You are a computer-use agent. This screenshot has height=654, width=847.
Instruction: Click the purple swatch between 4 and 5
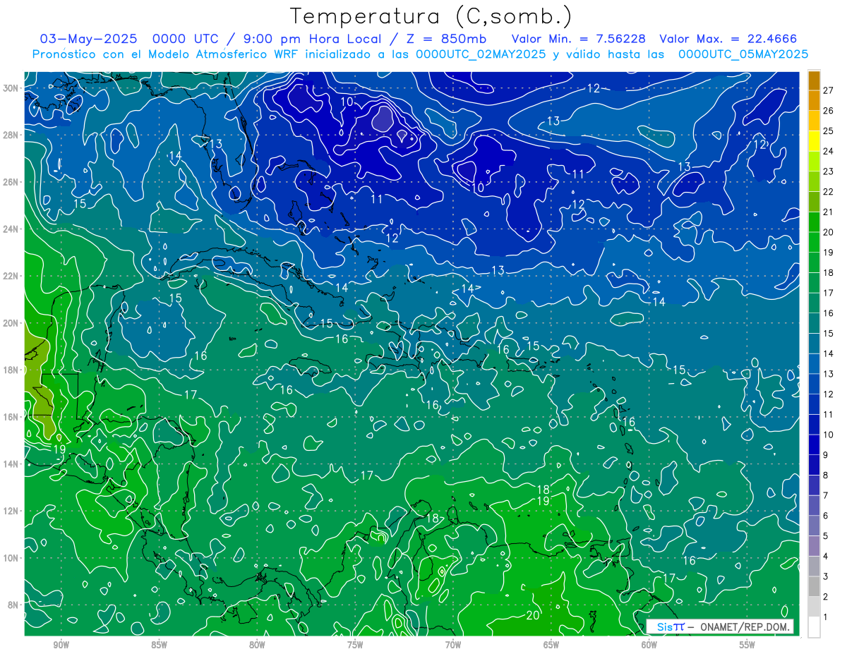[x=814, y=545]
